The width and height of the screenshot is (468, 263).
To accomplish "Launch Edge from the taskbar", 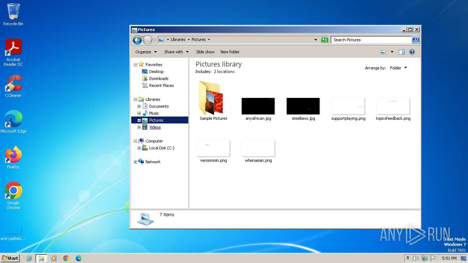I will tap(79, 258).
